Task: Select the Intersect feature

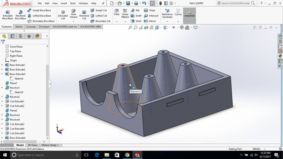Action: [151, 16]
